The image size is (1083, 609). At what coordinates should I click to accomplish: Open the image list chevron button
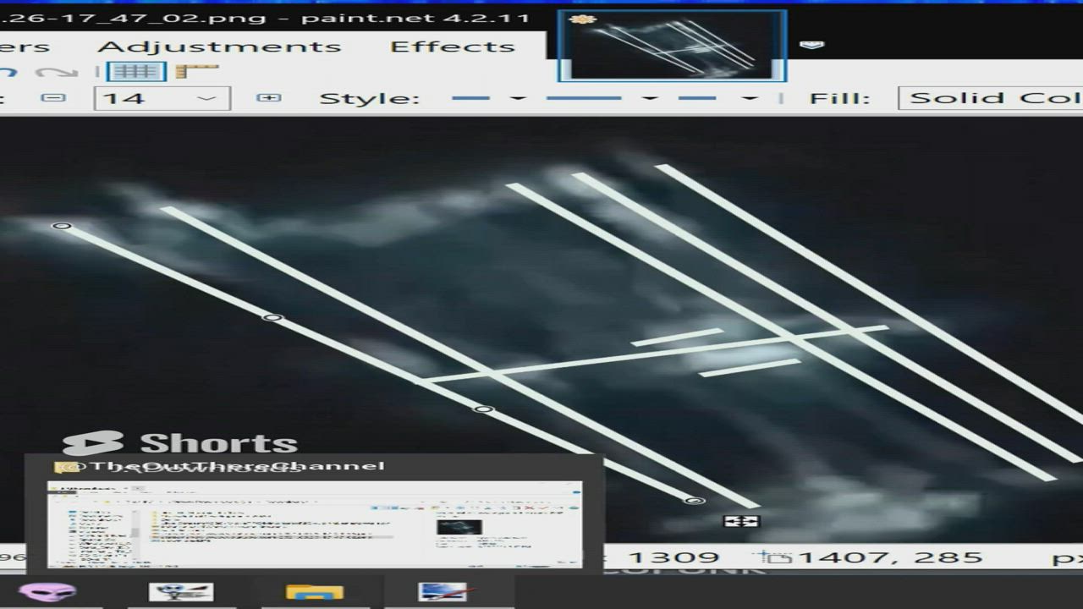[x=811, y=45]
